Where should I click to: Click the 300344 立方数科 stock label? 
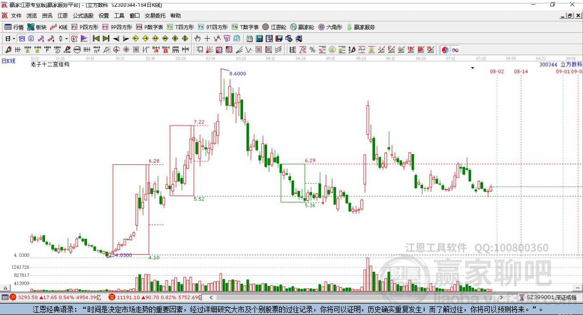[561, 65]
